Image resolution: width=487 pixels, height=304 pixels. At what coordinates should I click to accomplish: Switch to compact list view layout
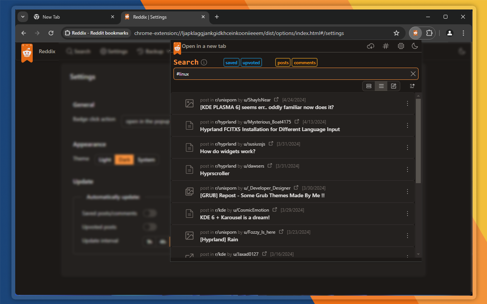coord(381,86)
